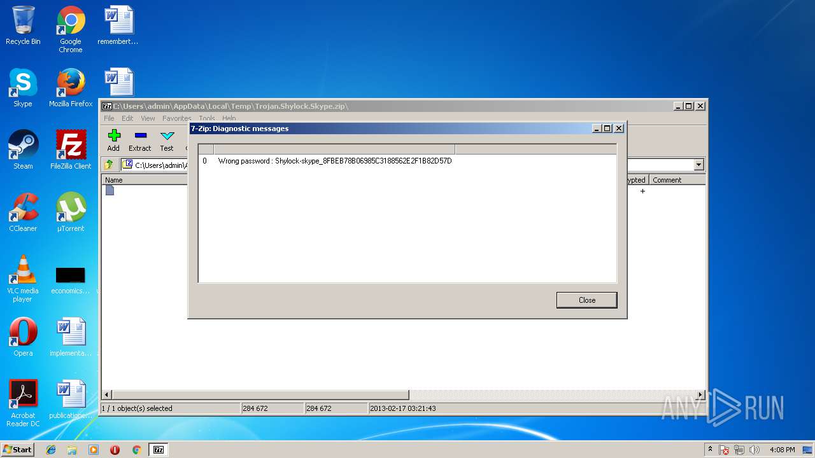Select the VLC media player desktop shortcut
This screenshot has width=815, height=458.
(23, 279)
